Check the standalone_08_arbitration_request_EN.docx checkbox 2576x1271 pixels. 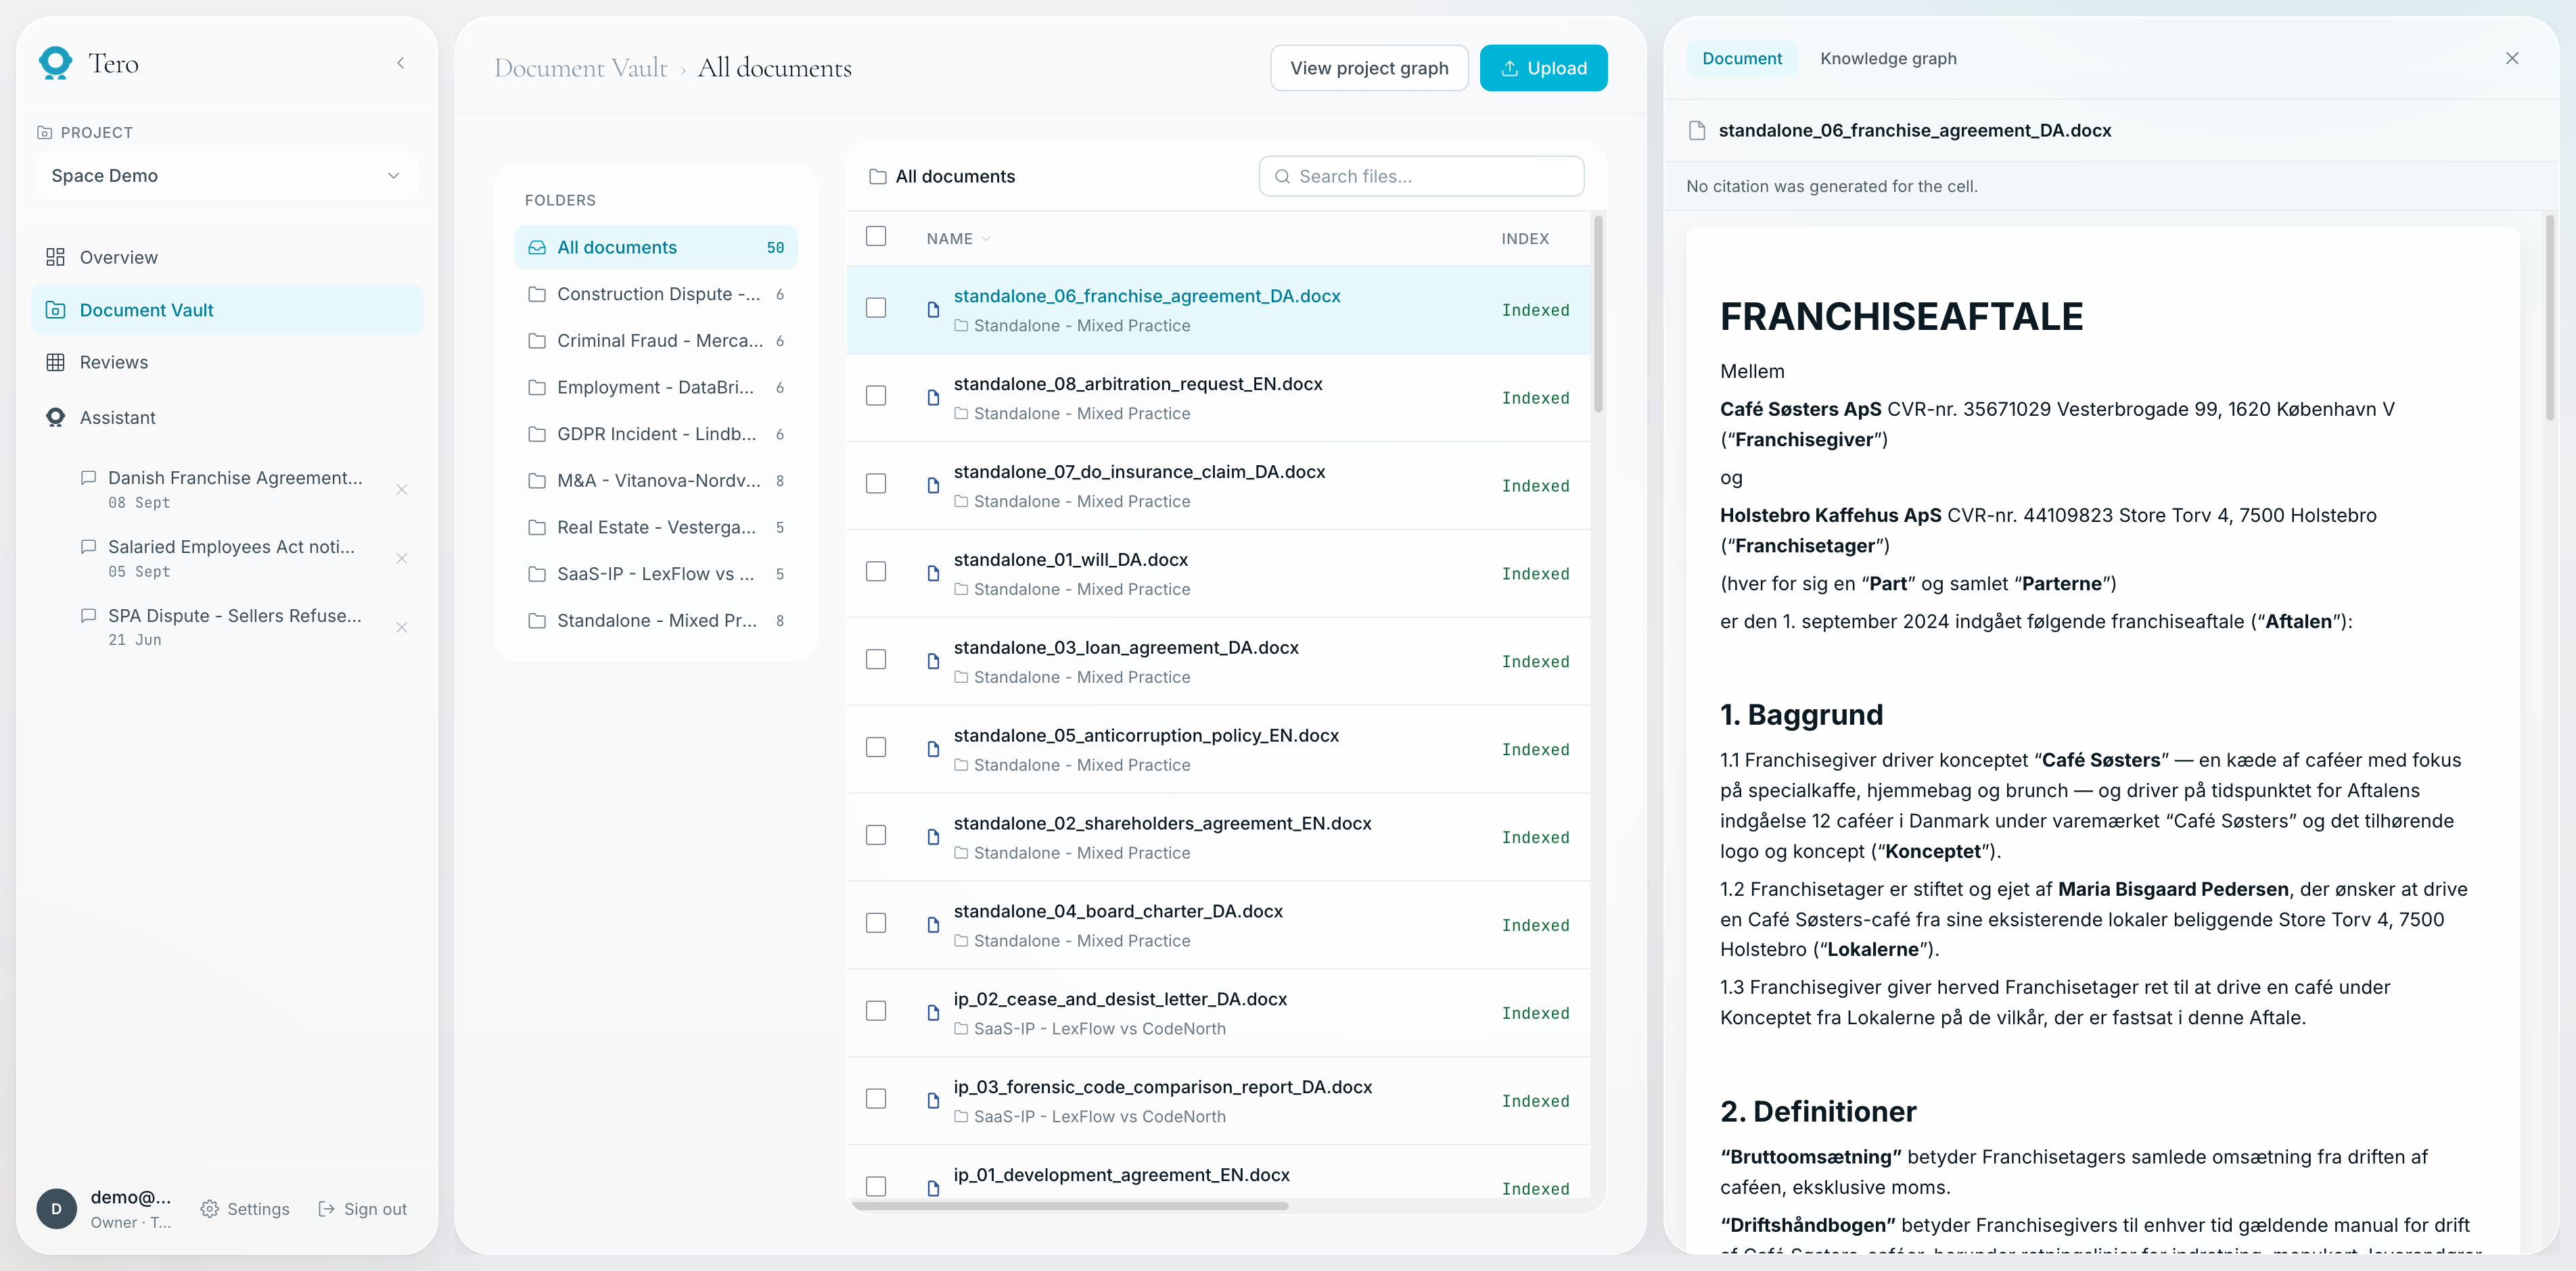876,395
